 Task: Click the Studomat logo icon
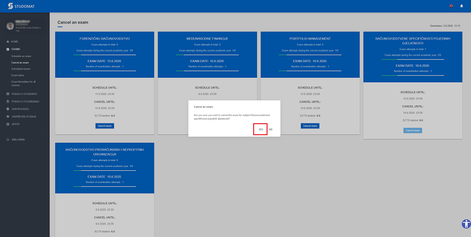[x=10, y=6]
